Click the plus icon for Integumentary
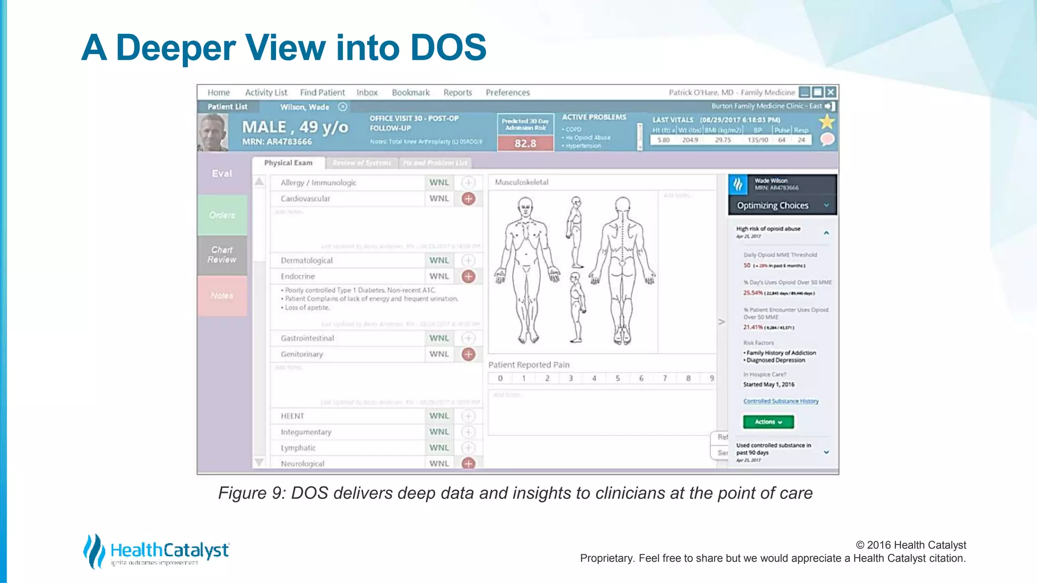Image resolution: width=1037 pixels, height=583 pixels. [x=468, y=432]
